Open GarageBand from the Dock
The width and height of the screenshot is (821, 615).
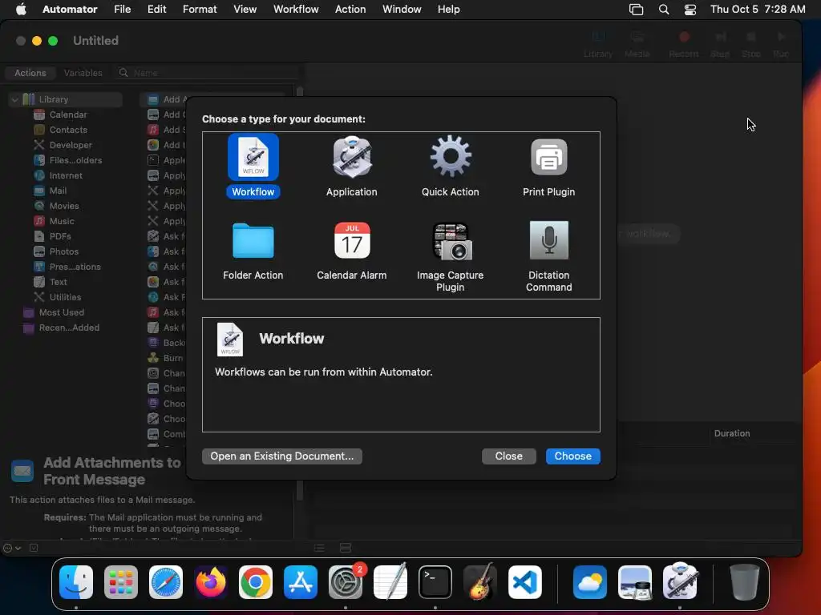[x=480, y=581]
